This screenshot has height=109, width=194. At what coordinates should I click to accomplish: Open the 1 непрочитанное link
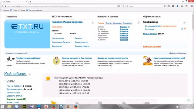coord(169,26)
